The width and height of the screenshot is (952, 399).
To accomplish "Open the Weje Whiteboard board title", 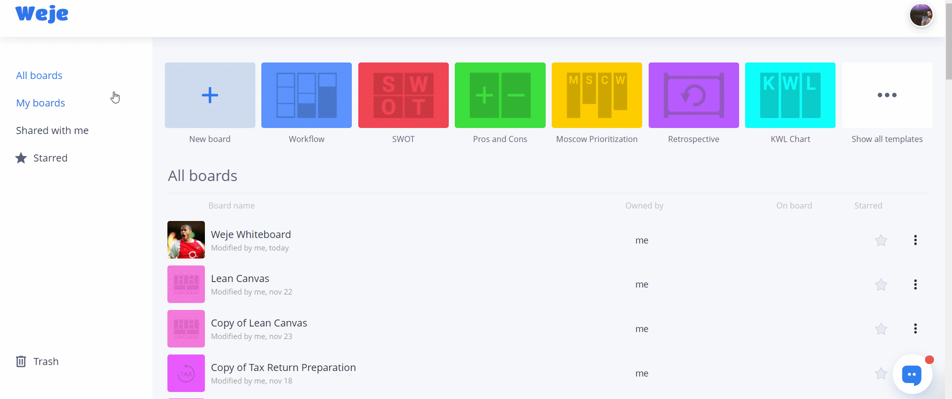I will tap(251, 234).
